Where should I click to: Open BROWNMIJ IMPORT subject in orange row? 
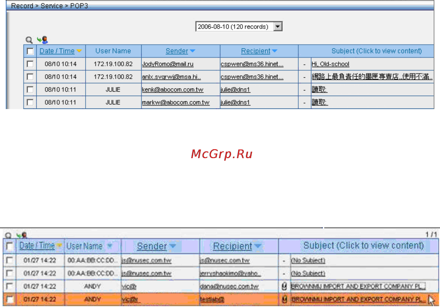pyautogui.click(x=358, y=299)
